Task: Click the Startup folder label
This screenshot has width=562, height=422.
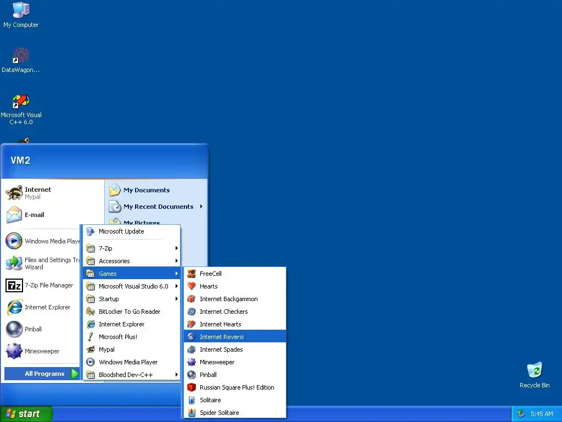Action: point(109,299)
